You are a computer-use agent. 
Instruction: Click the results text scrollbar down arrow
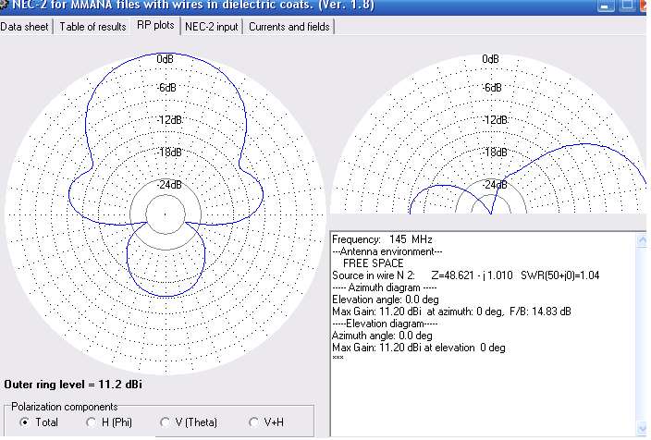[x=642, y=429]
